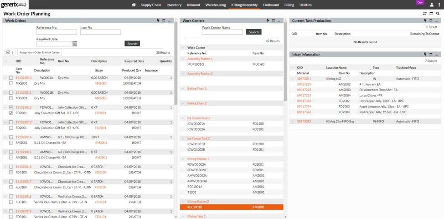Click the page-level window layout icon
This screenshot has height=219, width=444.
point(431,14)
